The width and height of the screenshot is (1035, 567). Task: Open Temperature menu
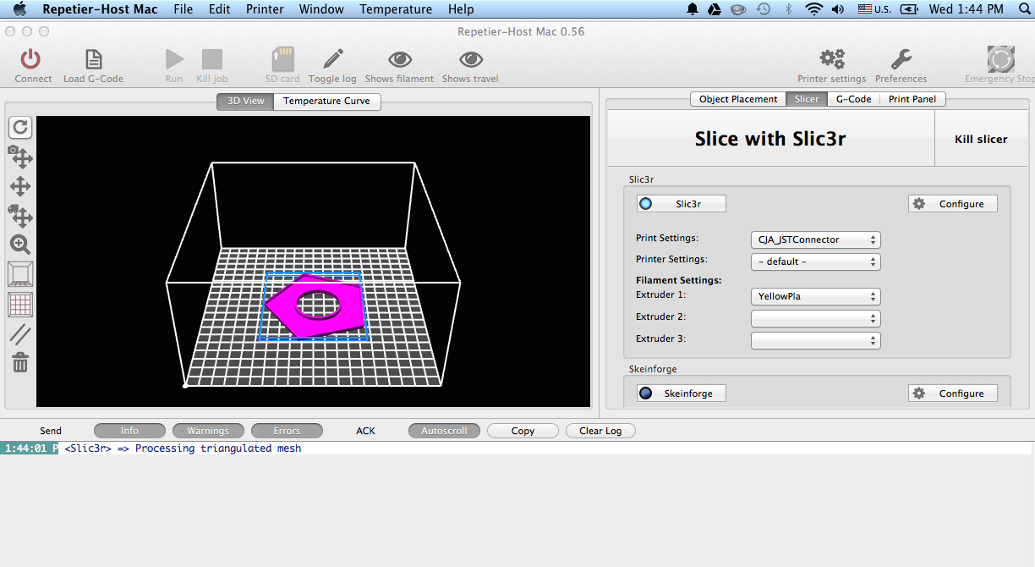[x=396, y=9]
